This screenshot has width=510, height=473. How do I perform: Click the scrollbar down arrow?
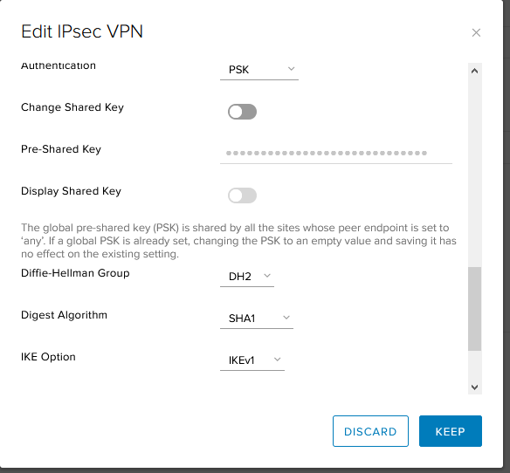474,387
